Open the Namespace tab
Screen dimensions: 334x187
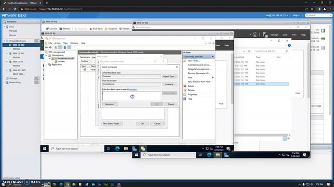tap(85, 57)
